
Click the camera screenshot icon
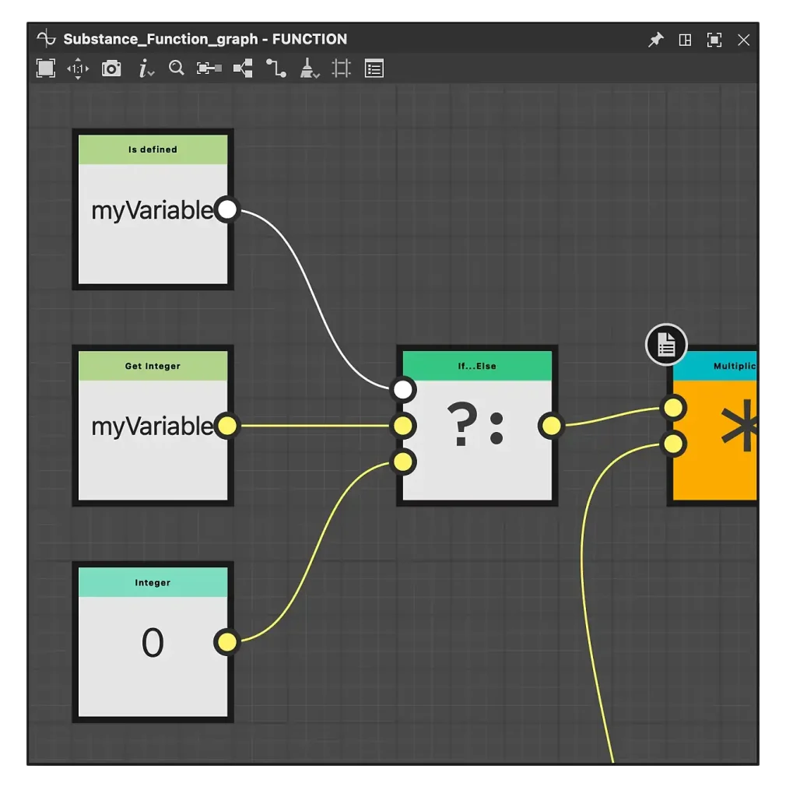(x=111, y=69)
